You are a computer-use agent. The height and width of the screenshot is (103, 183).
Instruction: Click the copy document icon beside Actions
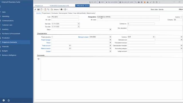[52, 9]
